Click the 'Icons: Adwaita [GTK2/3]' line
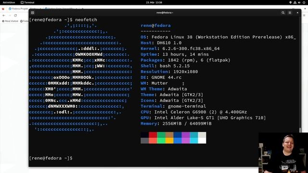 pos(172,100)
